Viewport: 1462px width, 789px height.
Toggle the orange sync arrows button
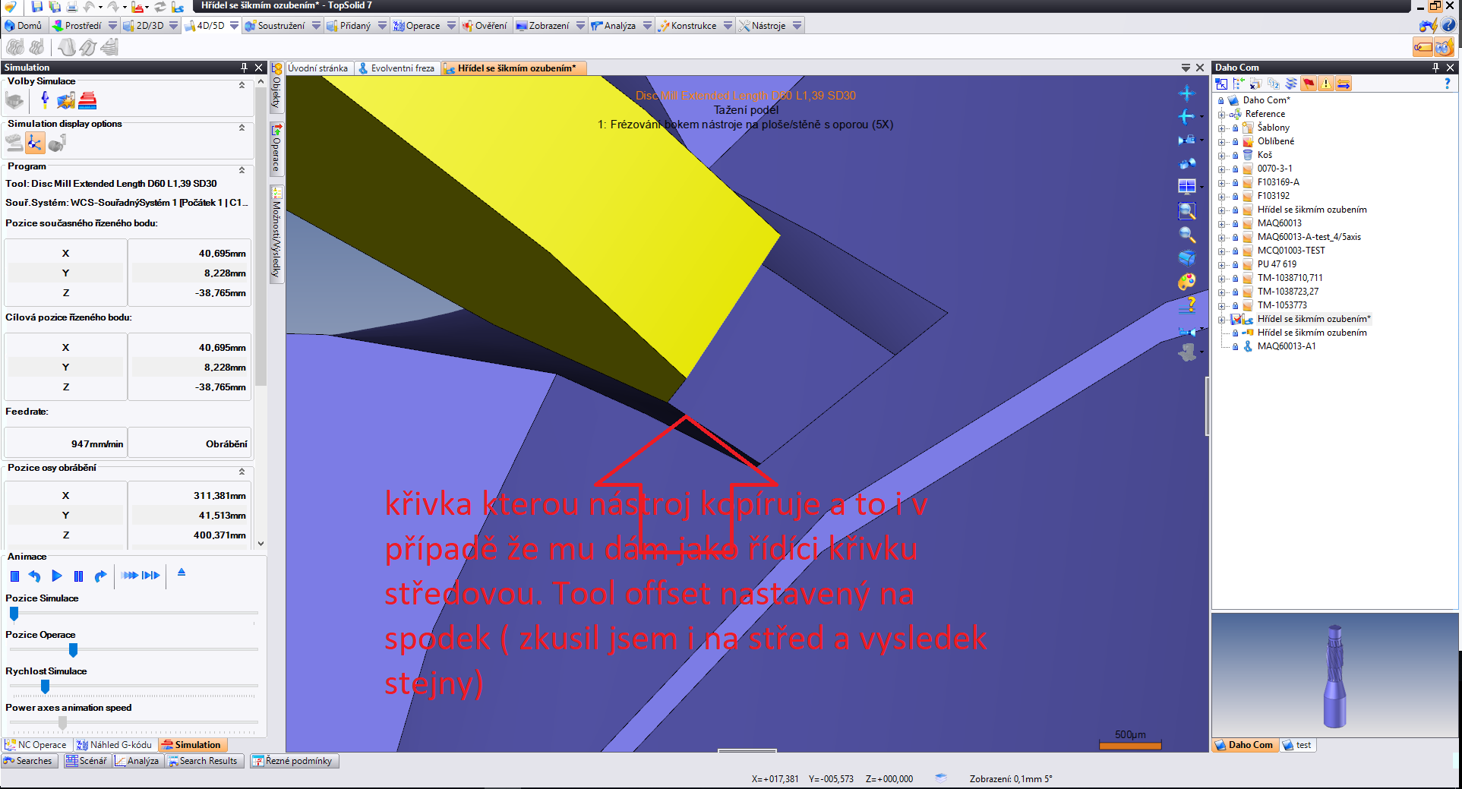(1344, 84)
